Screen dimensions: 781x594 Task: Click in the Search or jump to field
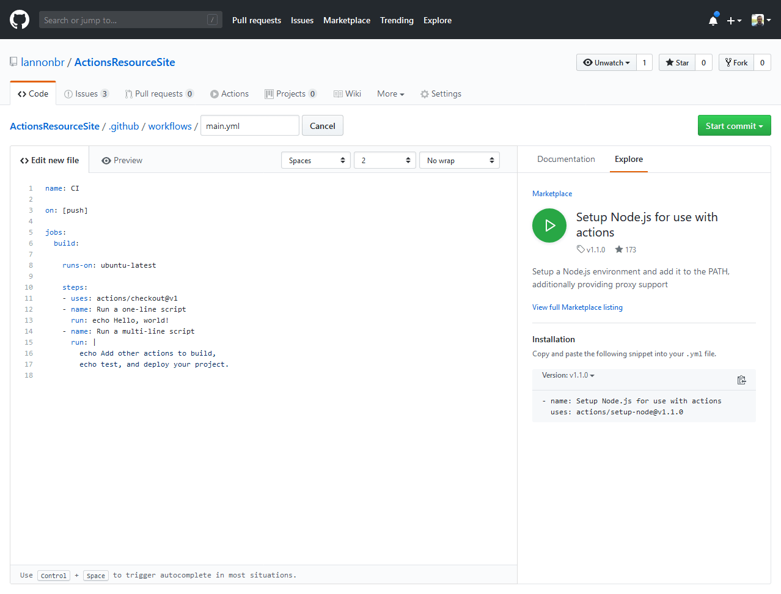pos(130,20)
